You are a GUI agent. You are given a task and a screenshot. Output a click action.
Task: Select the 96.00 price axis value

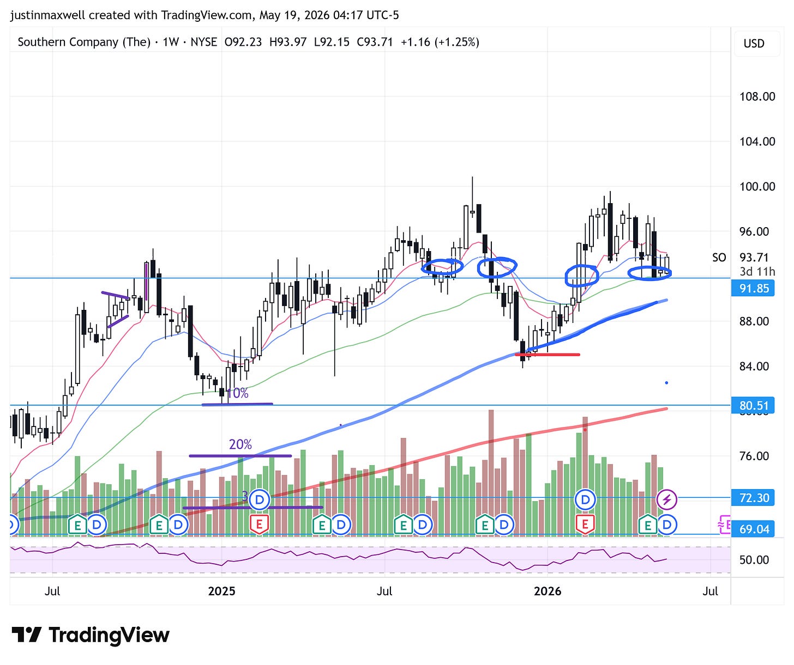754,231
